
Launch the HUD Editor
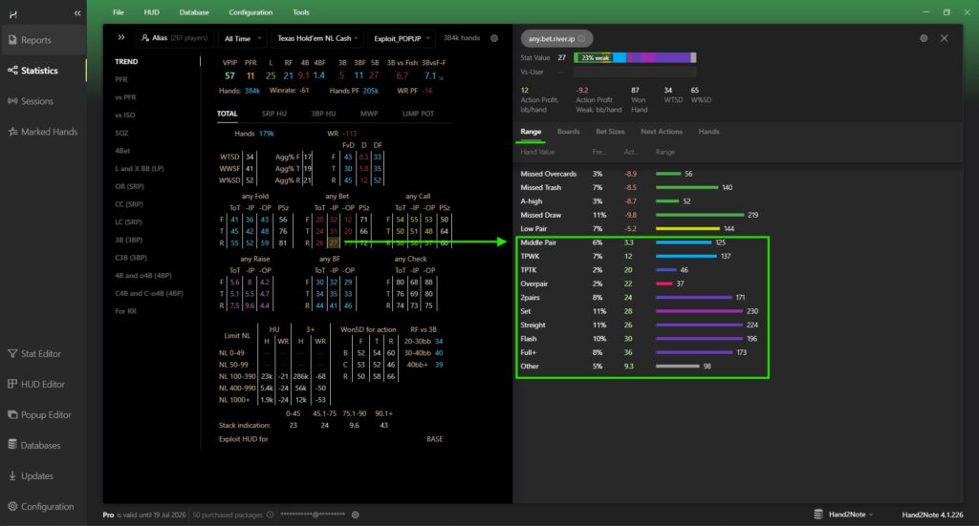(41, 385)
